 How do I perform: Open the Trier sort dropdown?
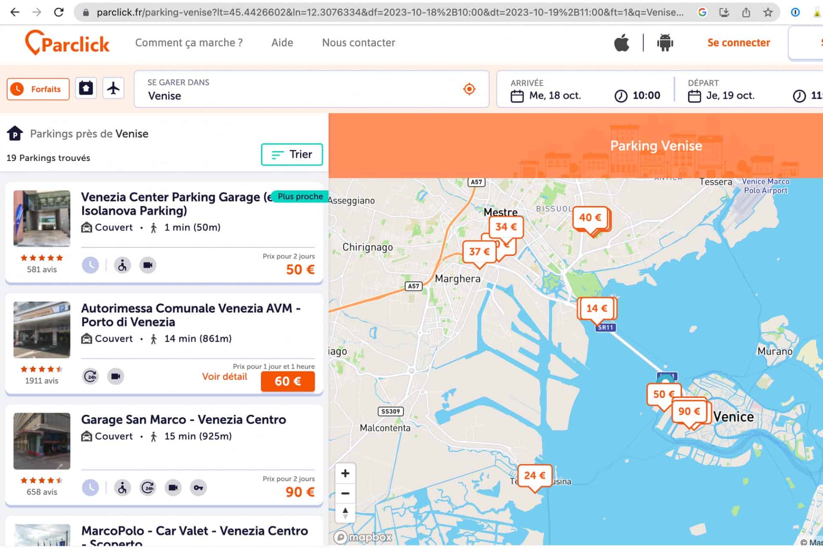292,155
